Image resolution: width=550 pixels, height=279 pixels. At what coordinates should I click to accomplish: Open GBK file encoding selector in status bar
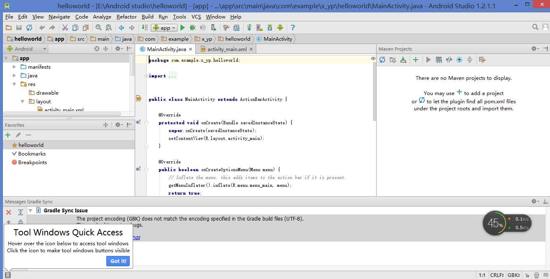tap(514, 275)
